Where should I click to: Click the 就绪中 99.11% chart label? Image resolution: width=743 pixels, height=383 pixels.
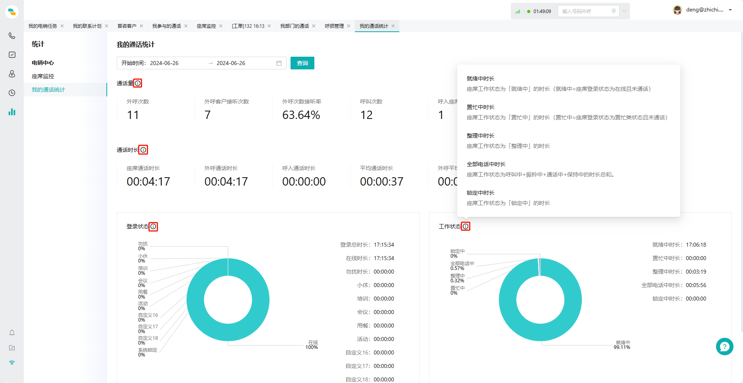[x=622, y=345]
